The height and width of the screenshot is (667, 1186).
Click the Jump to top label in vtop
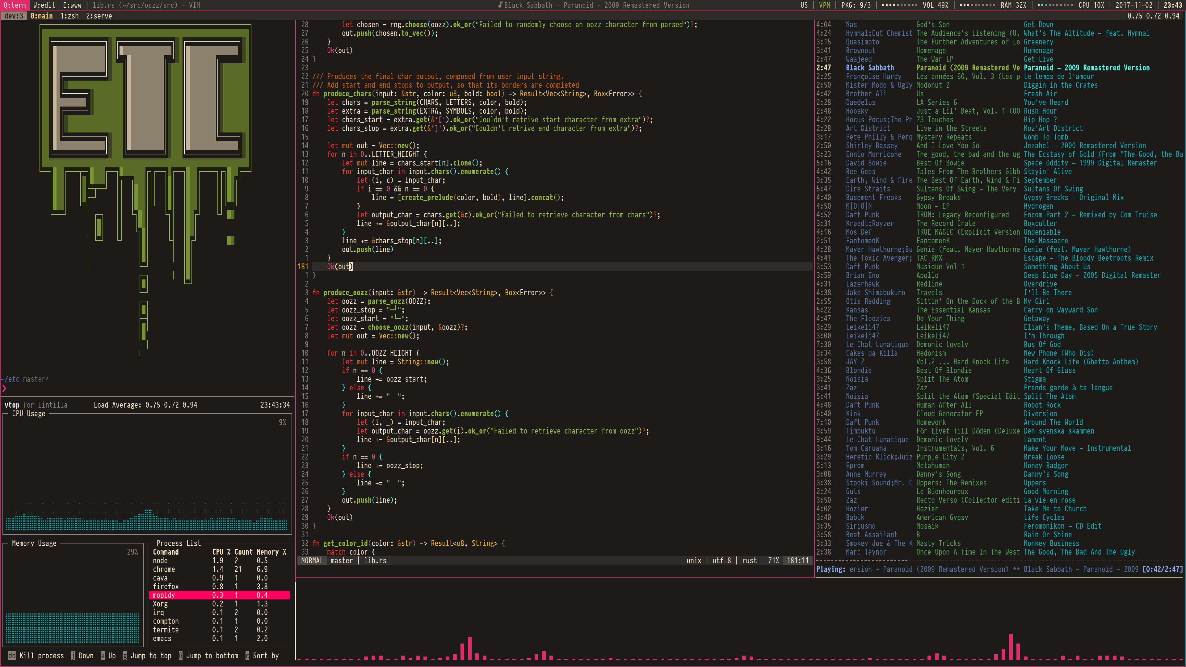coord(150,656)
